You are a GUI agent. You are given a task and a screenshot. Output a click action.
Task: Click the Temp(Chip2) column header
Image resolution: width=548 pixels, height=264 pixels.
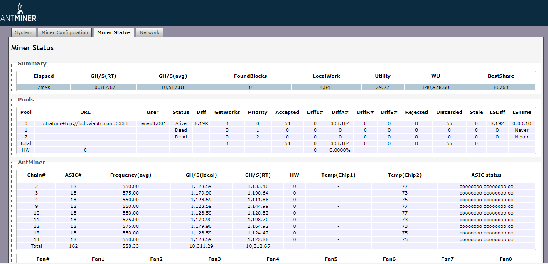coord(405,175)
